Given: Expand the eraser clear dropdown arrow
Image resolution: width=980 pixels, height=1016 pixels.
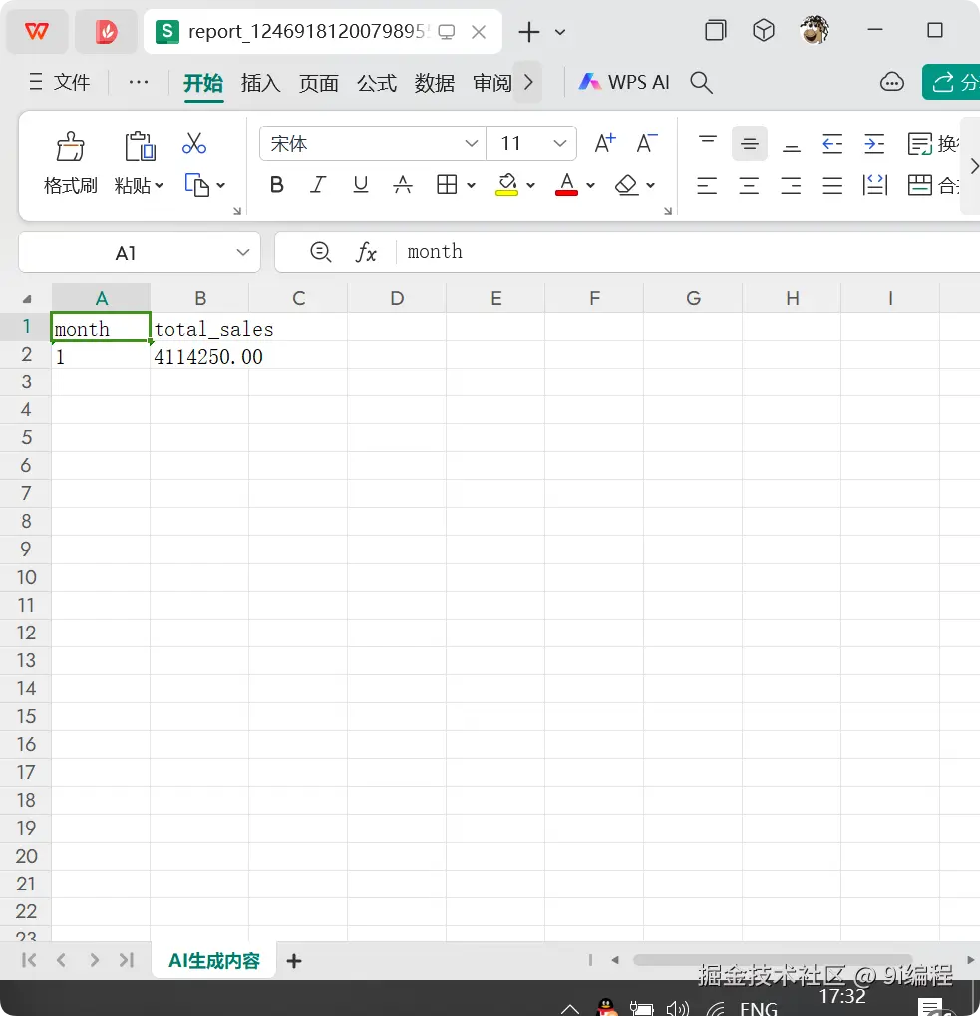Looking at the screenshot, I should click(x=651, y=186).
